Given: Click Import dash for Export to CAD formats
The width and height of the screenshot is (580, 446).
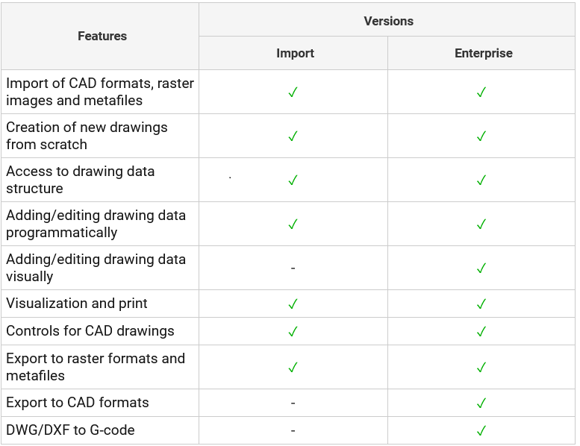Looking at the screenshot, I should pos(293,403).
